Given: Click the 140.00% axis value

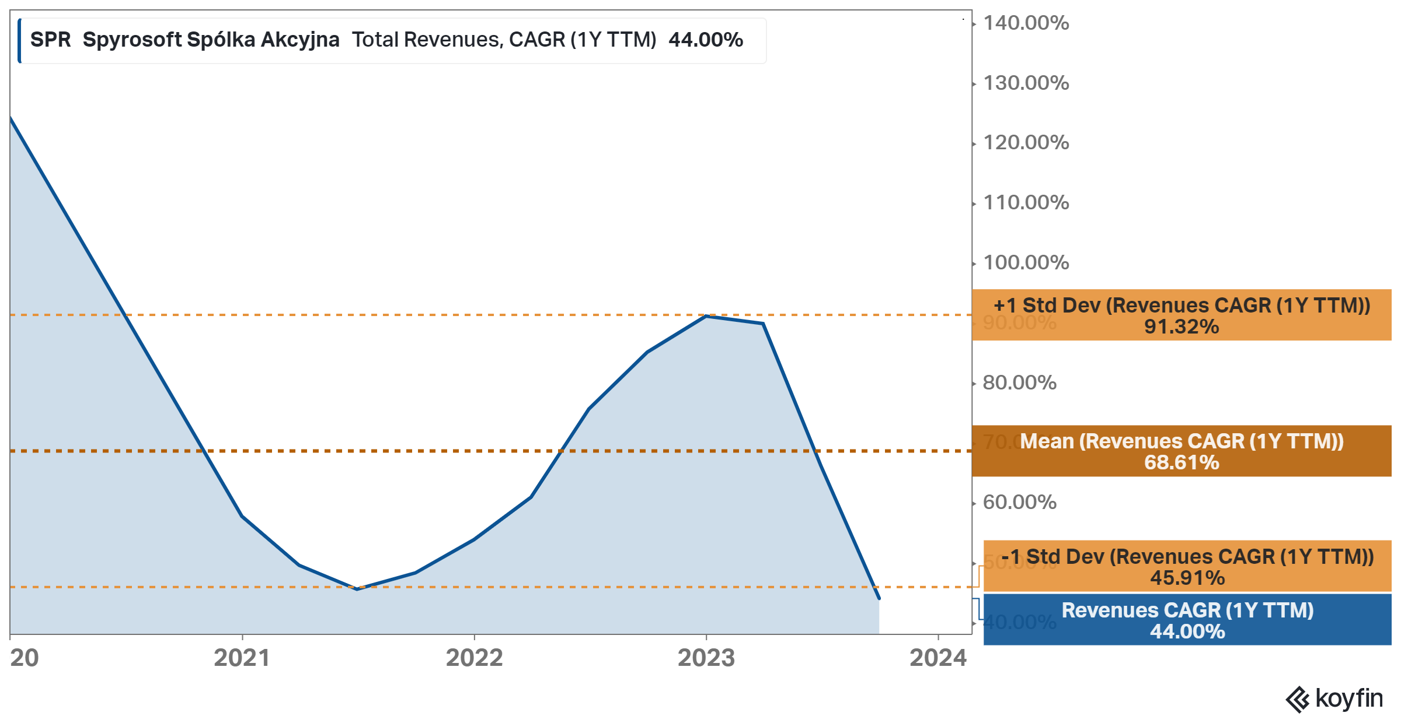Looking at the screenshot, I should click(x=1026, y=23).
